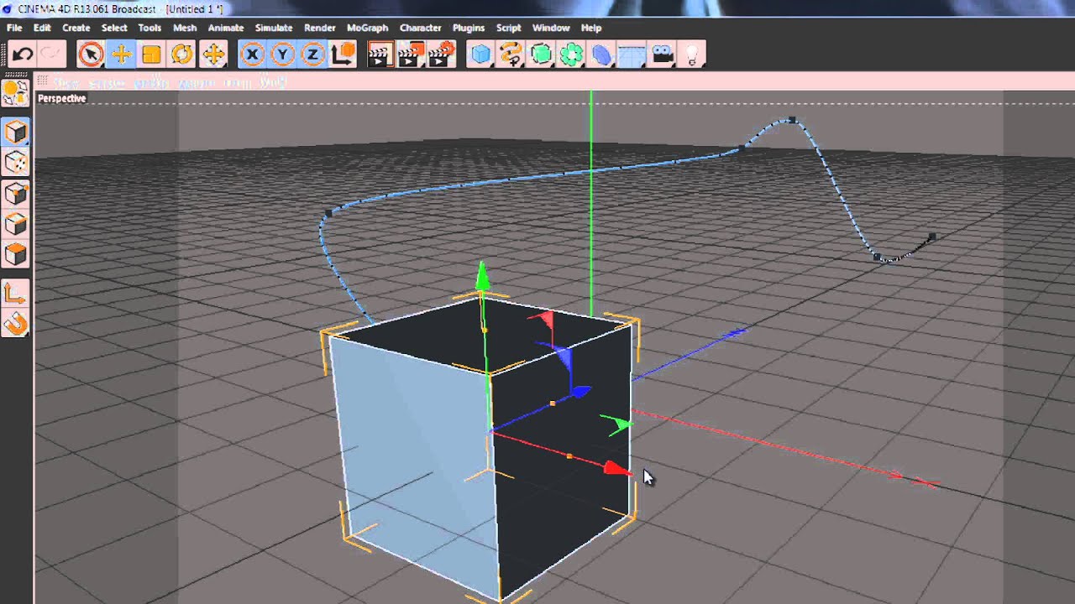Open the Window menu
This screenshot has width=1075, height=604.
click(x=551, y=28)
